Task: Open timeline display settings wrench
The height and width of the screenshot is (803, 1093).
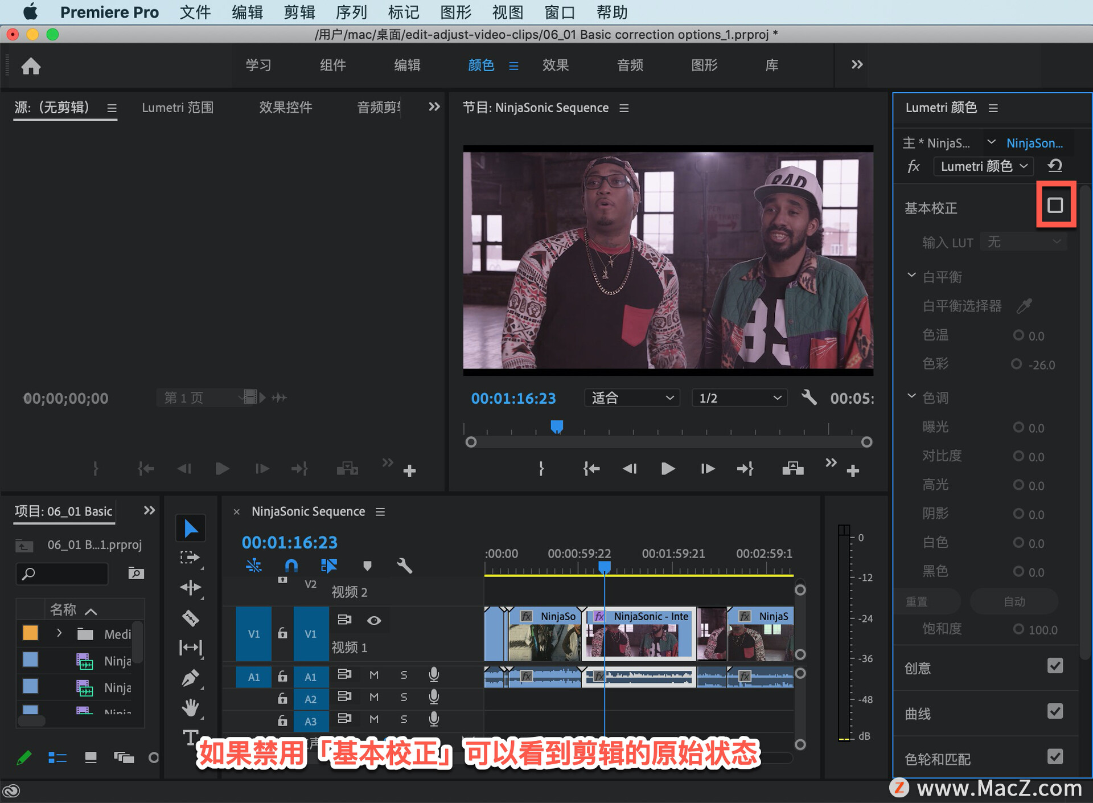Action: [x=404, y=566]
